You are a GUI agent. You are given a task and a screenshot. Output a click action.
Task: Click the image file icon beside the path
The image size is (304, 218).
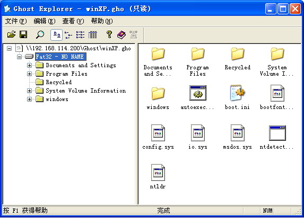[19, 48]
